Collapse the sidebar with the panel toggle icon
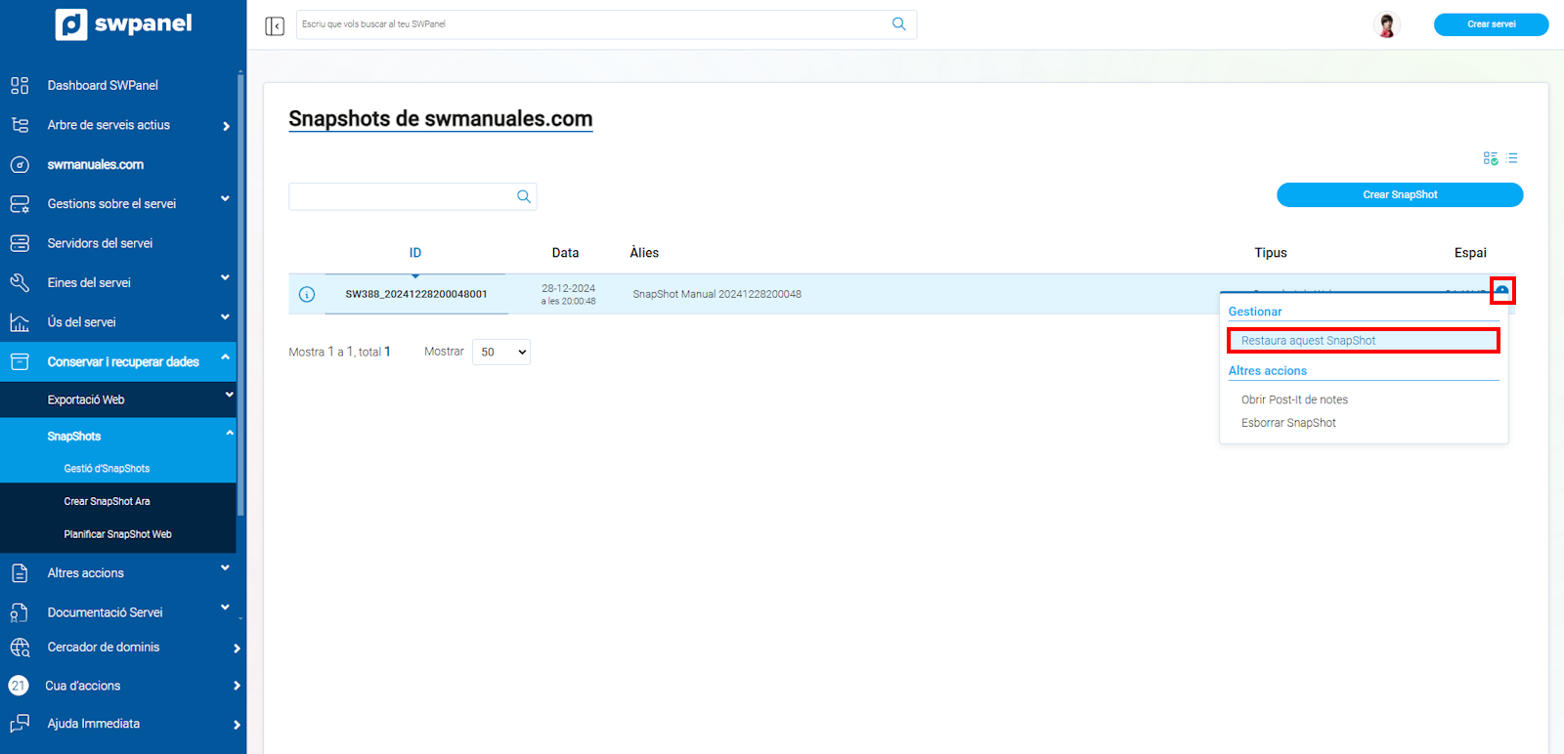The image size is (1564, 754). pos(275,25)
